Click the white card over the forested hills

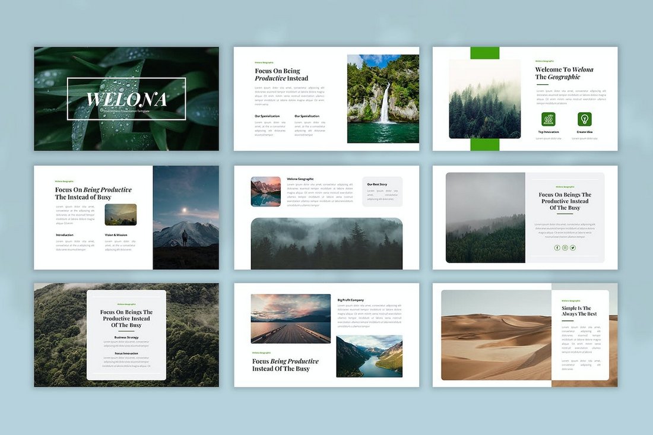pyautogui.click(x=126, y=335)
